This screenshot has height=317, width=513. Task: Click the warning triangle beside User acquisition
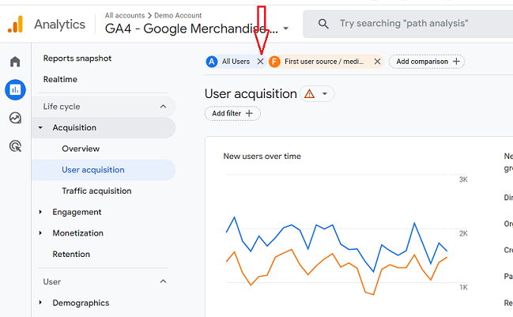(309, 94)
